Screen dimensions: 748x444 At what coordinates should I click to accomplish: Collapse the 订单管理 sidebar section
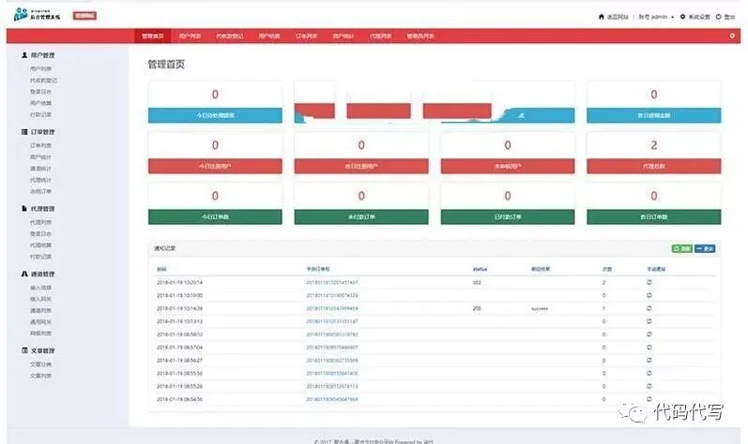coord(42,132)
